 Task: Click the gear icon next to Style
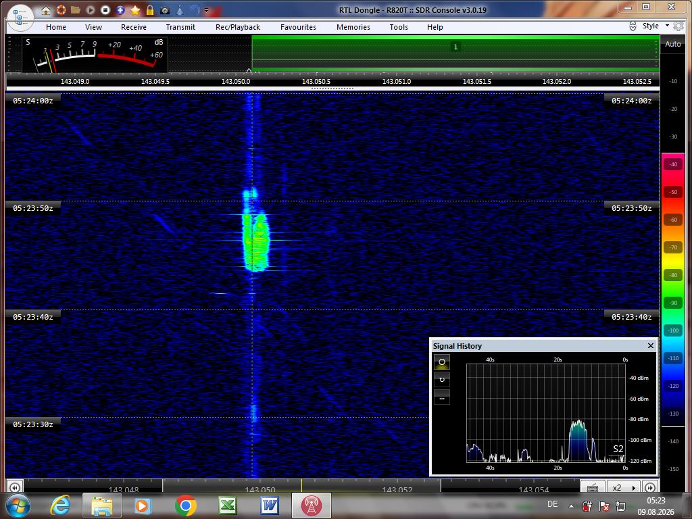click(678, 26)
